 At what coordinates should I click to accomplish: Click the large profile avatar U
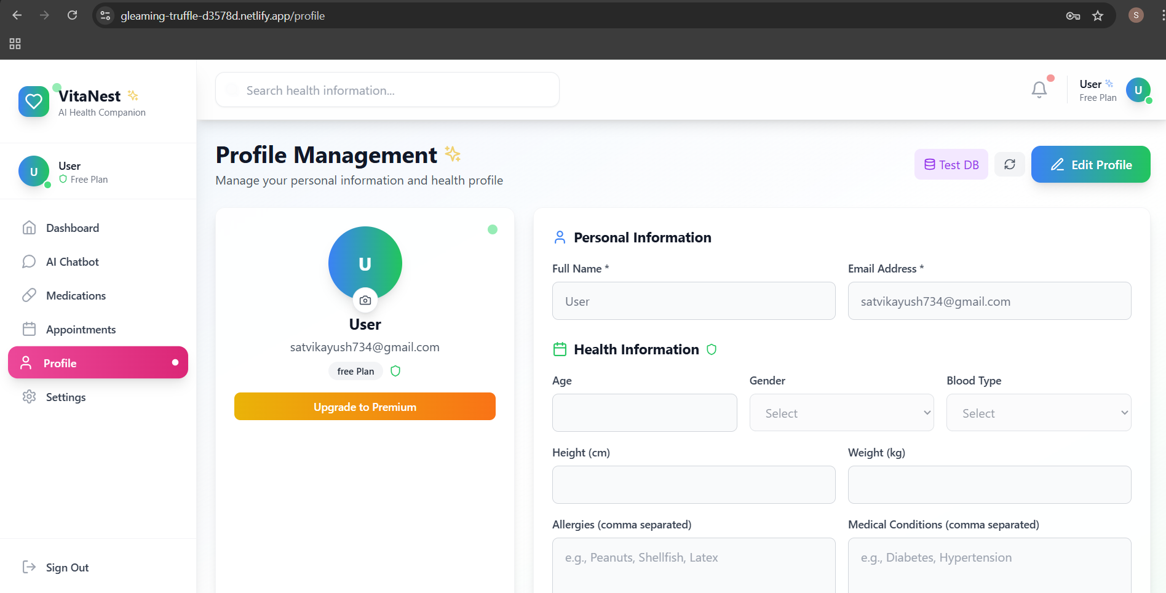coord(365,263)
